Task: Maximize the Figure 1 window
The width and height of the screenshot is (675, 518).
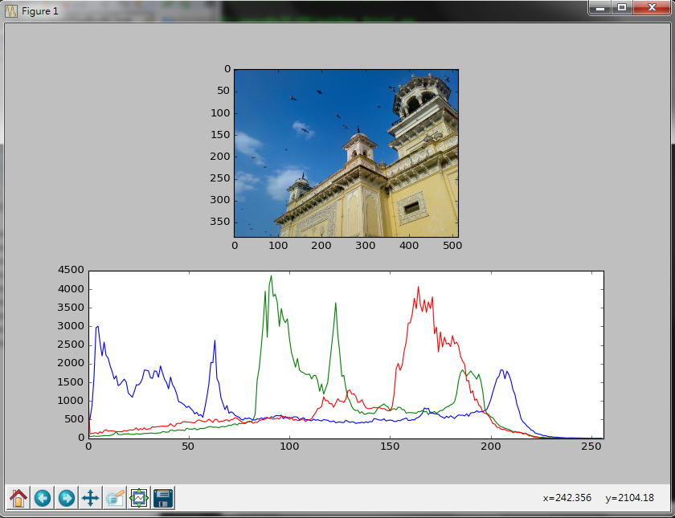Action: click(621, 8)
